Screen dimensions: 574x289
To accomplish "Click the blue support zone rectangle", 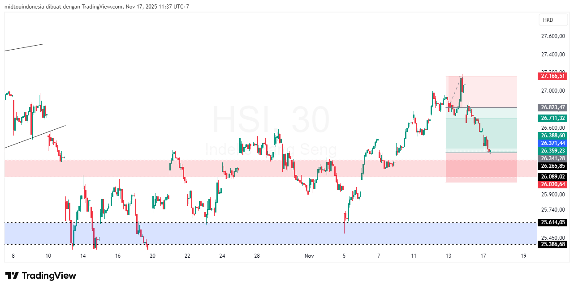I will [224, 234].
